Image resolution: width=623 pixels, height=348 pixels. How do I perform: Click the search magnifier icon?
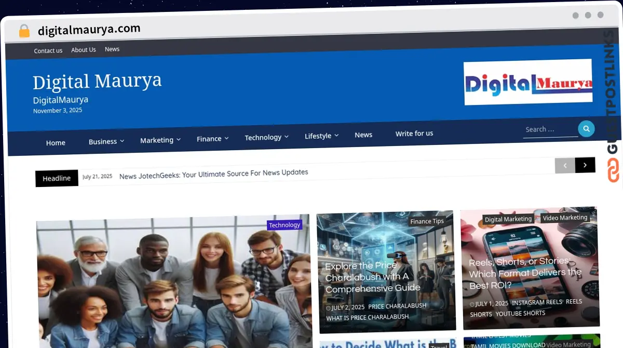pos(586,128)
